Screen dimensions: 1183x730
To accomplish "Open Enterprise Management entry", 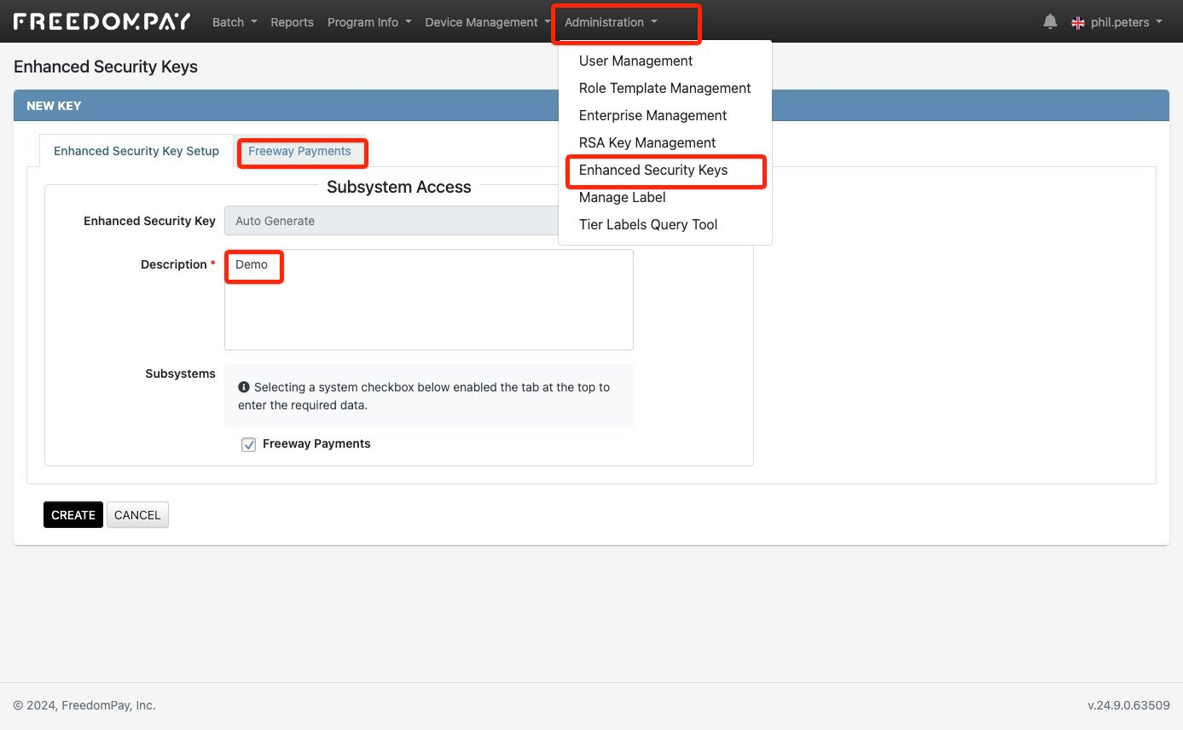I will pyautogui.click(x=665, y=115).
